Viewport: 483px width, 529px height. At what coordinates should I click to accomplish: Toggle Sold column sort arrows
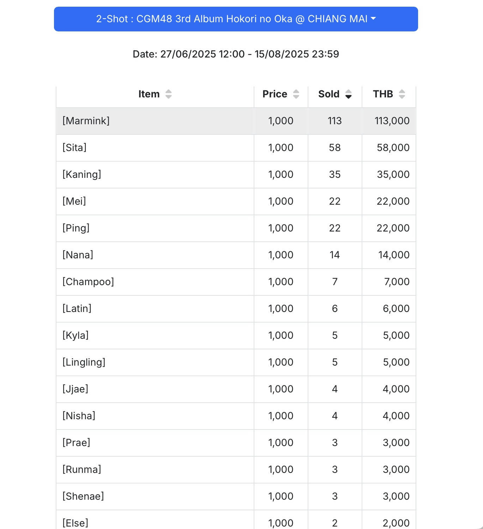point(349,94)
